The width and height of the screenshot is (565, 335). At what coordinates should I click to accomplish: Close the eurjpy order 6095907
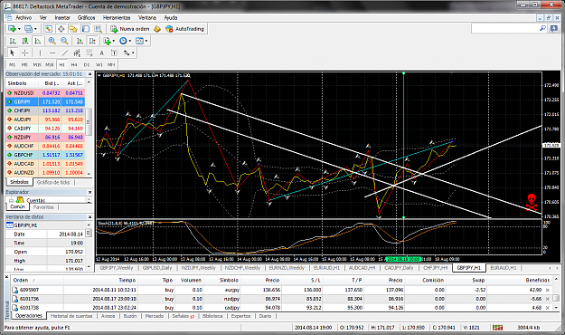[x=547, y=290]
